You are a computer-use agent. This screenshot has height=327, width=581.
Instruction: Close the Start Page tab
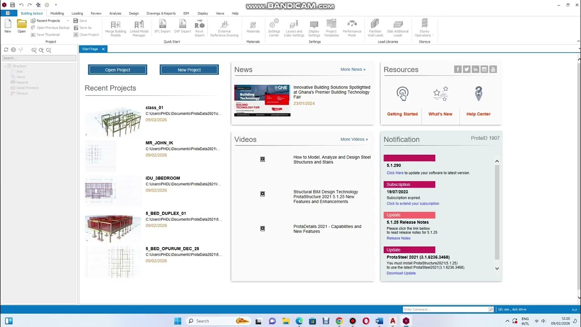click(x=103, y=49)
